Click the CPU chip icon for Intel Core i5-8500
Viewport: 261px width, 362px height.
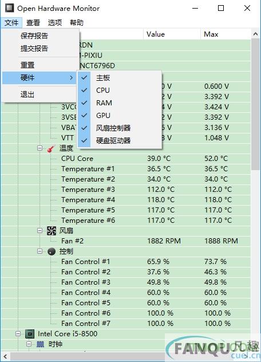30,334
